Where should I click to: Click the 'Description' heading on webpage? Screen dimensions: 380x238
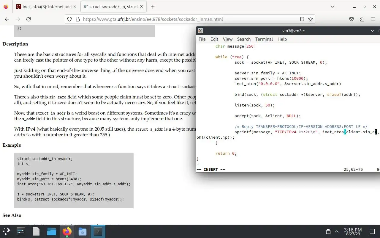pyautogui.click(x=15, y=44)
